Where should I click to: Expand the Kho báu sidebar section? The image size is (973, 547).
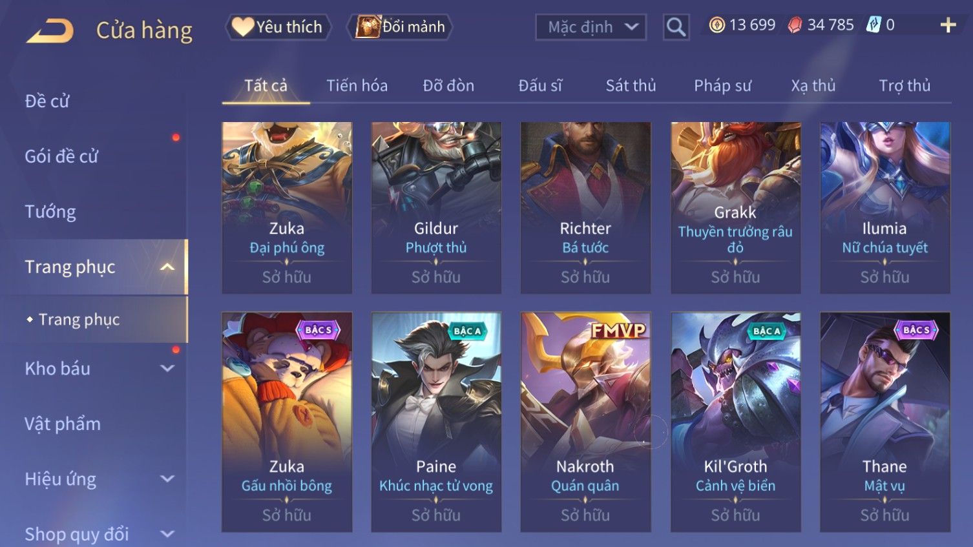click(x=167, y=368)
